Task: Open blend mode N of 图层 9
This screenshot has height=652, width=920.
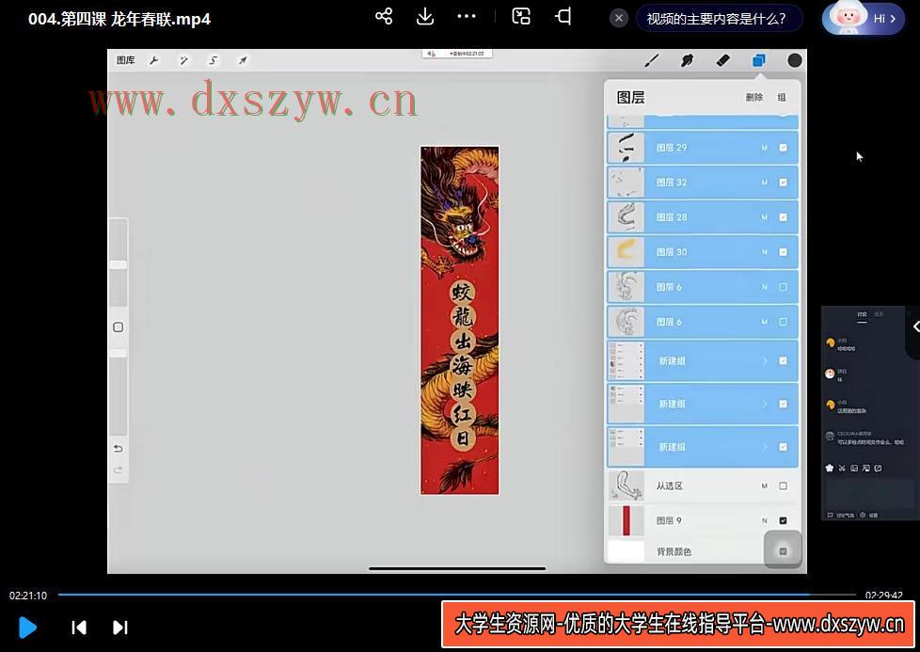Action: 765,520
